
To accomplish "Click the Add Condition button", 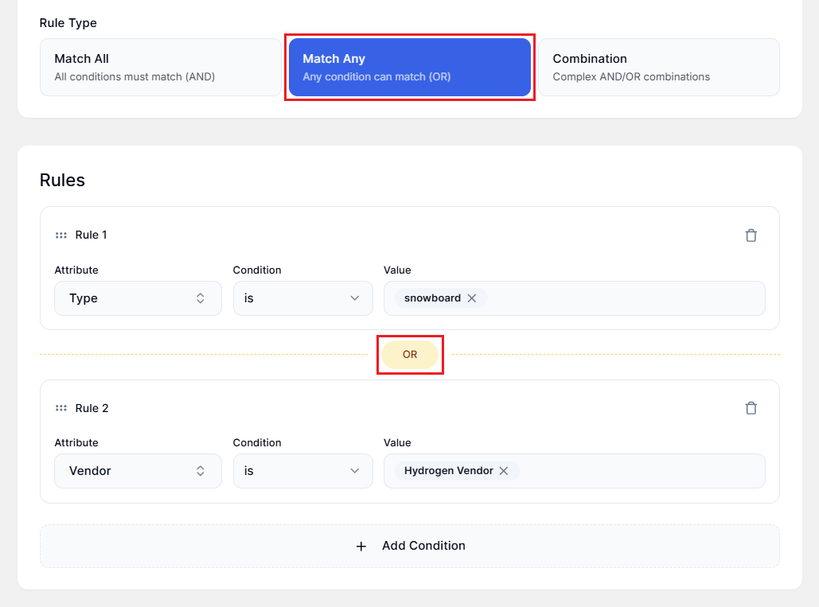I will (409, 547).
